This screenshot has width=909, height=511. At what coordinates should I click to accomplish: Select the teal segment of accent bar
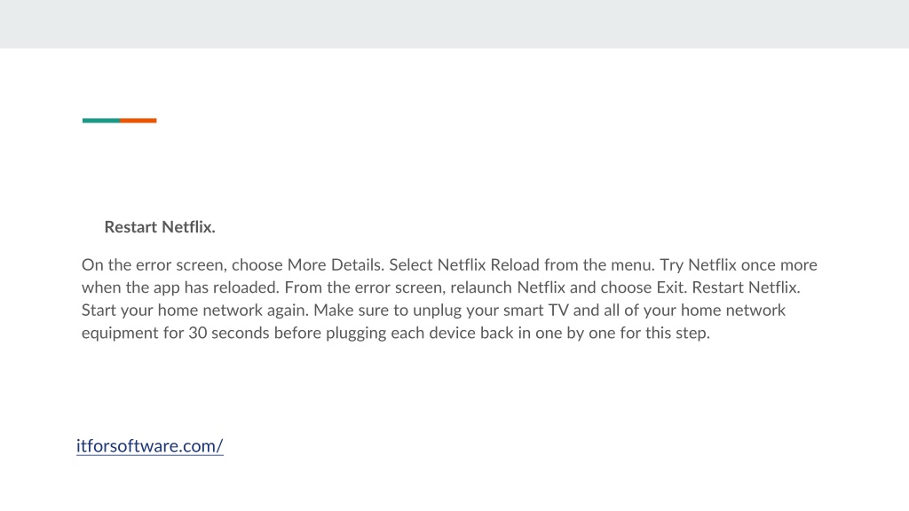[101, 121]
